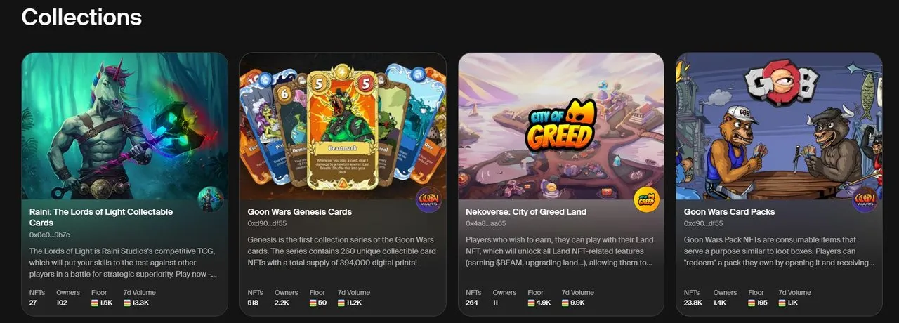The image size is (899, 323).
Task: Click the Goon Wars Card Packs description text
Action: coord(779,251)
